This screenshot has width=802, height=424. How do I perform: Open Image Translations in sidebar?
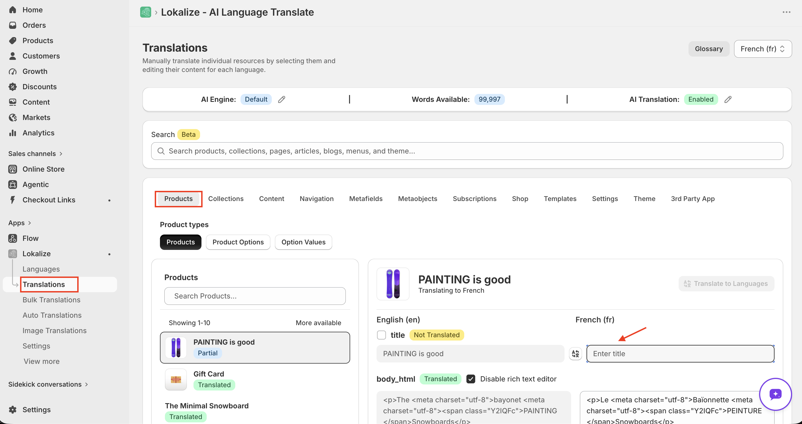[x=54, y=331]
